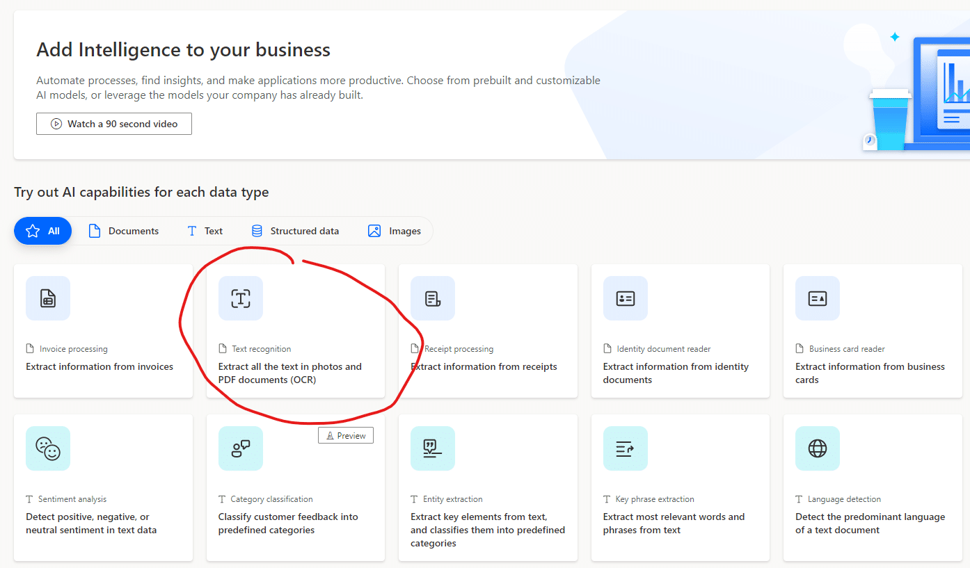Click the Invoice processing icon

(x=48, y=298)
